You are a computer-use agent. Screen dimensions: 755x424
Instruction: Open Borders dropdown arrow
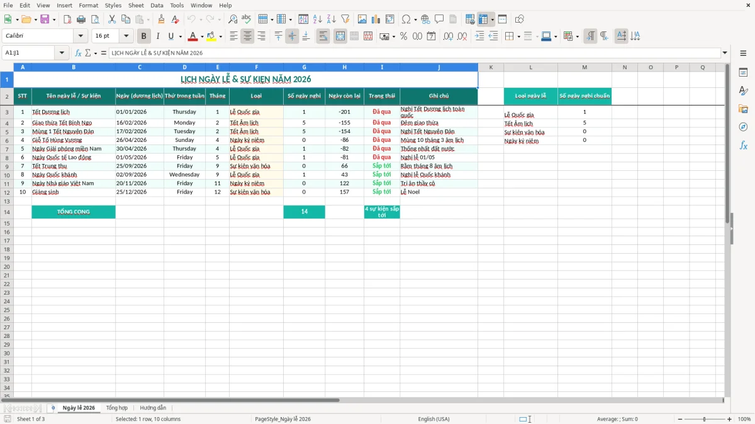tap(518, 36)
